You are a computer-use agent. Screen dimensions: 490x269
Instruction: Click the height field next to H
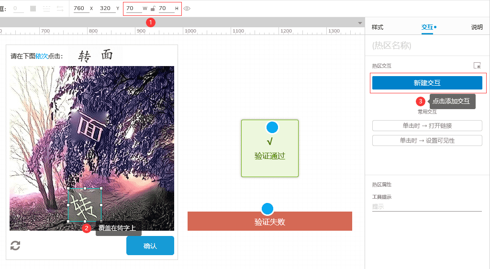point(166,9)
